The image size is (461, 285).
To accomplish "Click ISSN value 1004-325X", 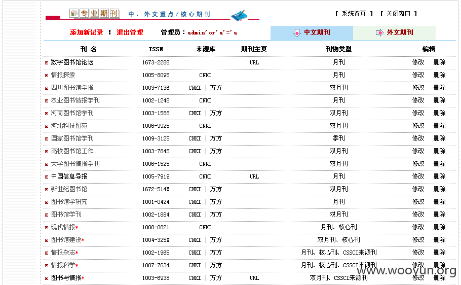I will coord(156,240).
